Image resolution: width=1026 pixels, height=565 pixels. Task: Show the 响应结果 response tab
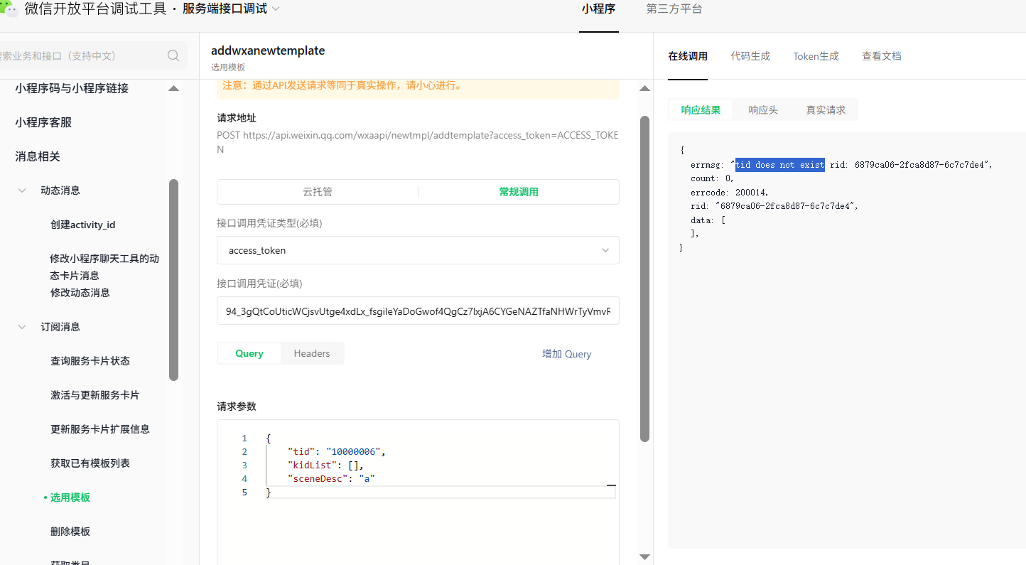click(x=701, y=110)
